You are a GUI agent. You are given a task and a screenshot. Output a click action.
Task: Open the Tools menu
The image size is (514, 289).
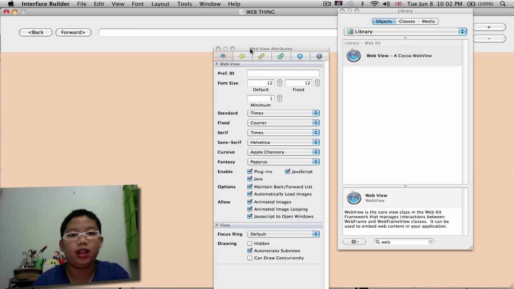(184, 4)
